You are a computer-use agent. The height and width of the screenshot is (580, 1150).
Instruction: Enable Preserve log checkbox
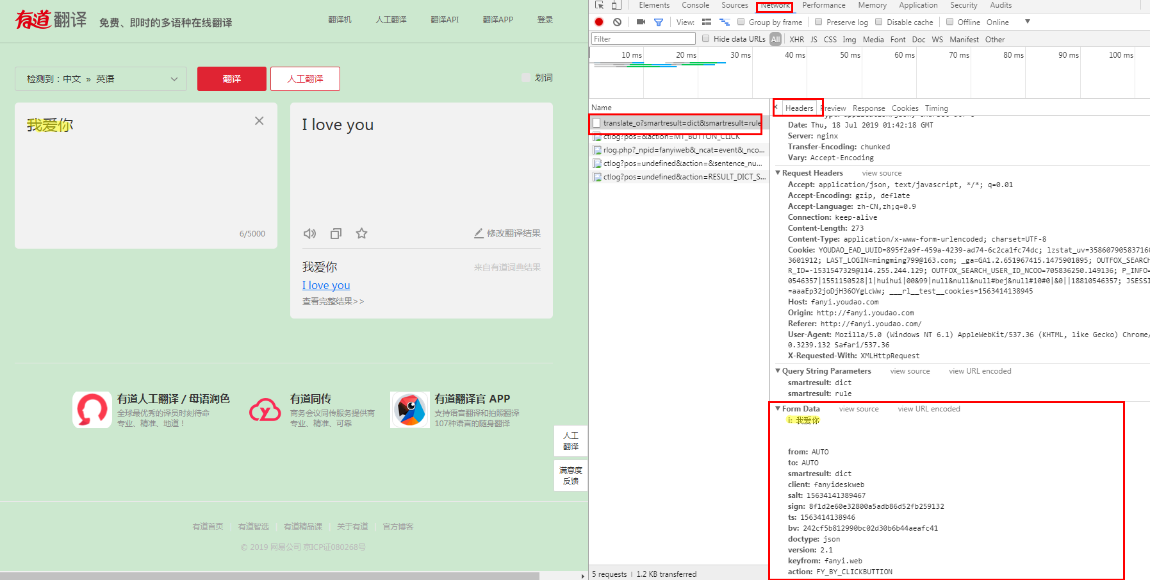818,22
